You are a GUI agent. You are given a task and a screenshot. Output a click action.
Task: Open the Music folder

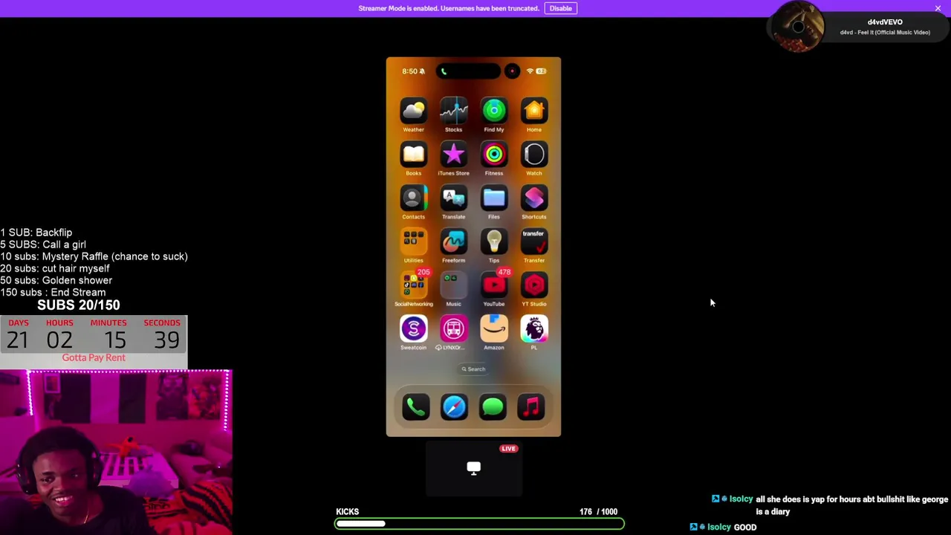(x=453, y=286)
